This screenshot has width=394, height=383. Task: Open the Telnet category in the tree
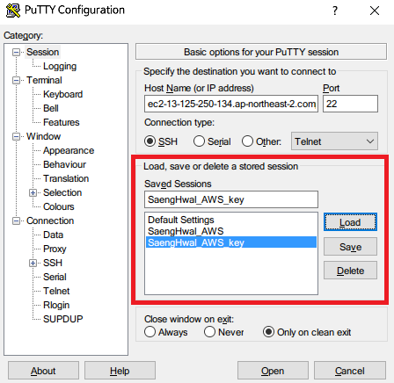pos(56,291)
